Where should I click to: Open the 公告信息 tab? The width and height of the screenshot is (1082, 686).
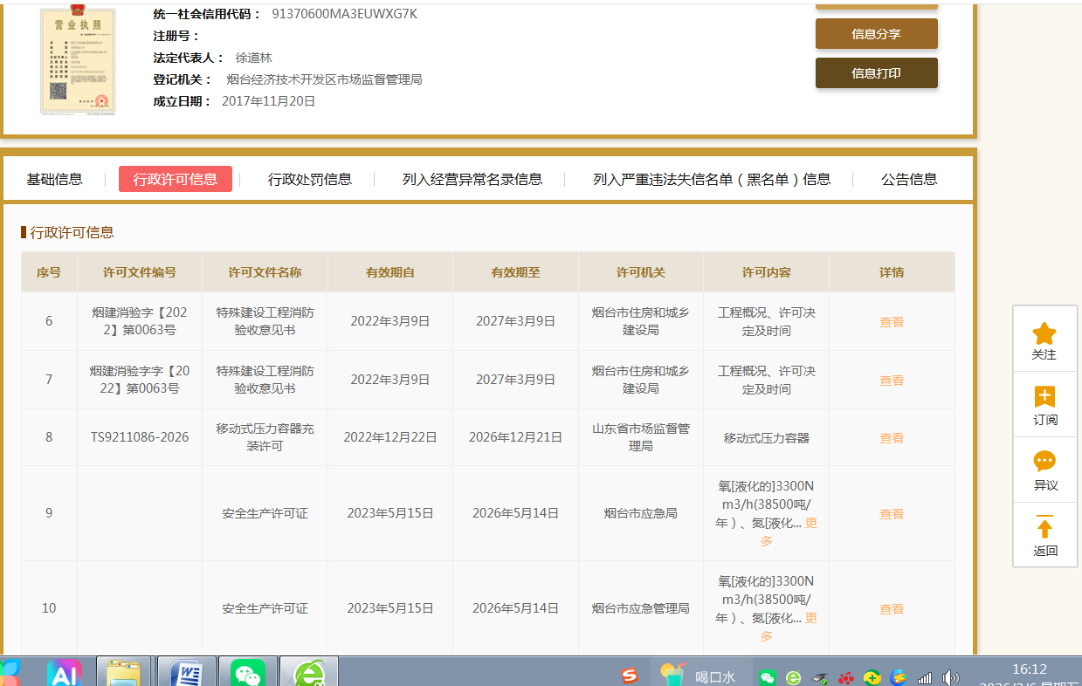coord(909,179)
